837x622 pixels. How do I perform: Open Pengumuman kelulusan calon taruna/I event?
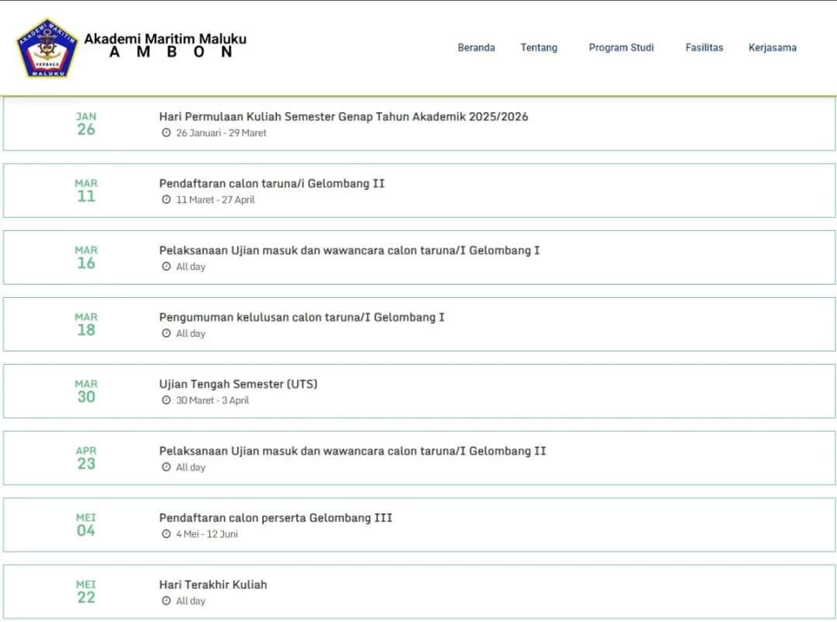point(302,317)
